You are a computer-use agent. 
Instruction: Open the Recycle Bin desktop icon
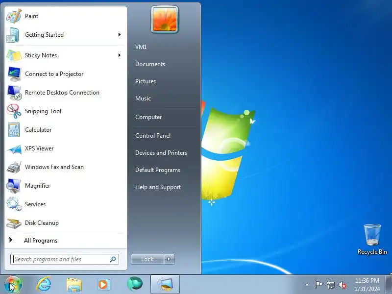[372, 239]
